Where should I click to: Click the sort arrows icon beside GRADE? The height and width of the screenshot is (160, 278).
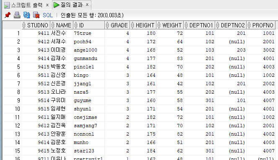tap(107, 25)
